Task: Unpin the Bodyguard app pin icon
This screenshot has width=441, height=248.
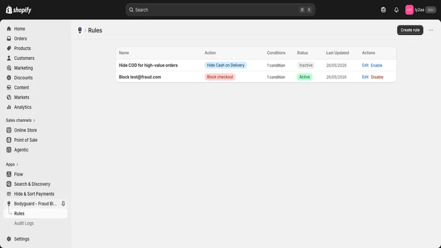Action: 63,203
